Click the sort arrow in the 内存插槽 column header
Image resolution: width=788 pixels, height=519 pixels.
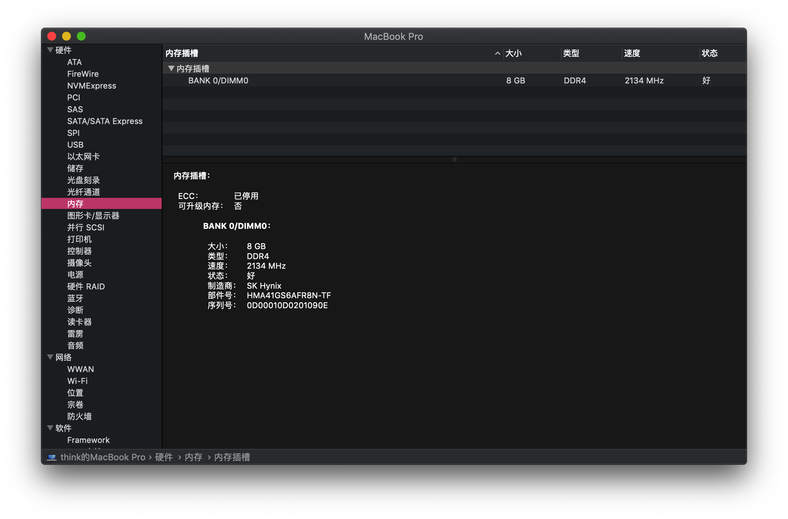pos(497,54)
